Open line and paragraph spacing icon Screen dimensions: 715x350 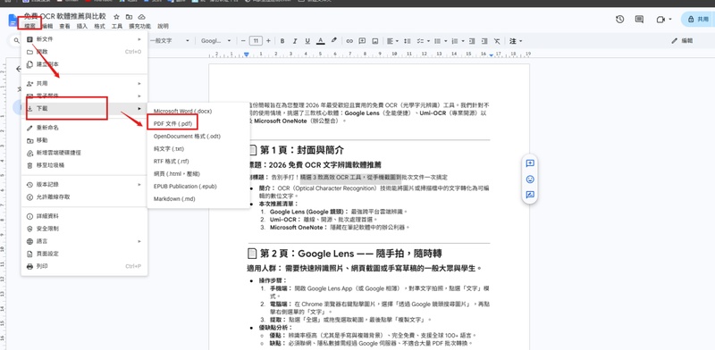coord(408,41)
